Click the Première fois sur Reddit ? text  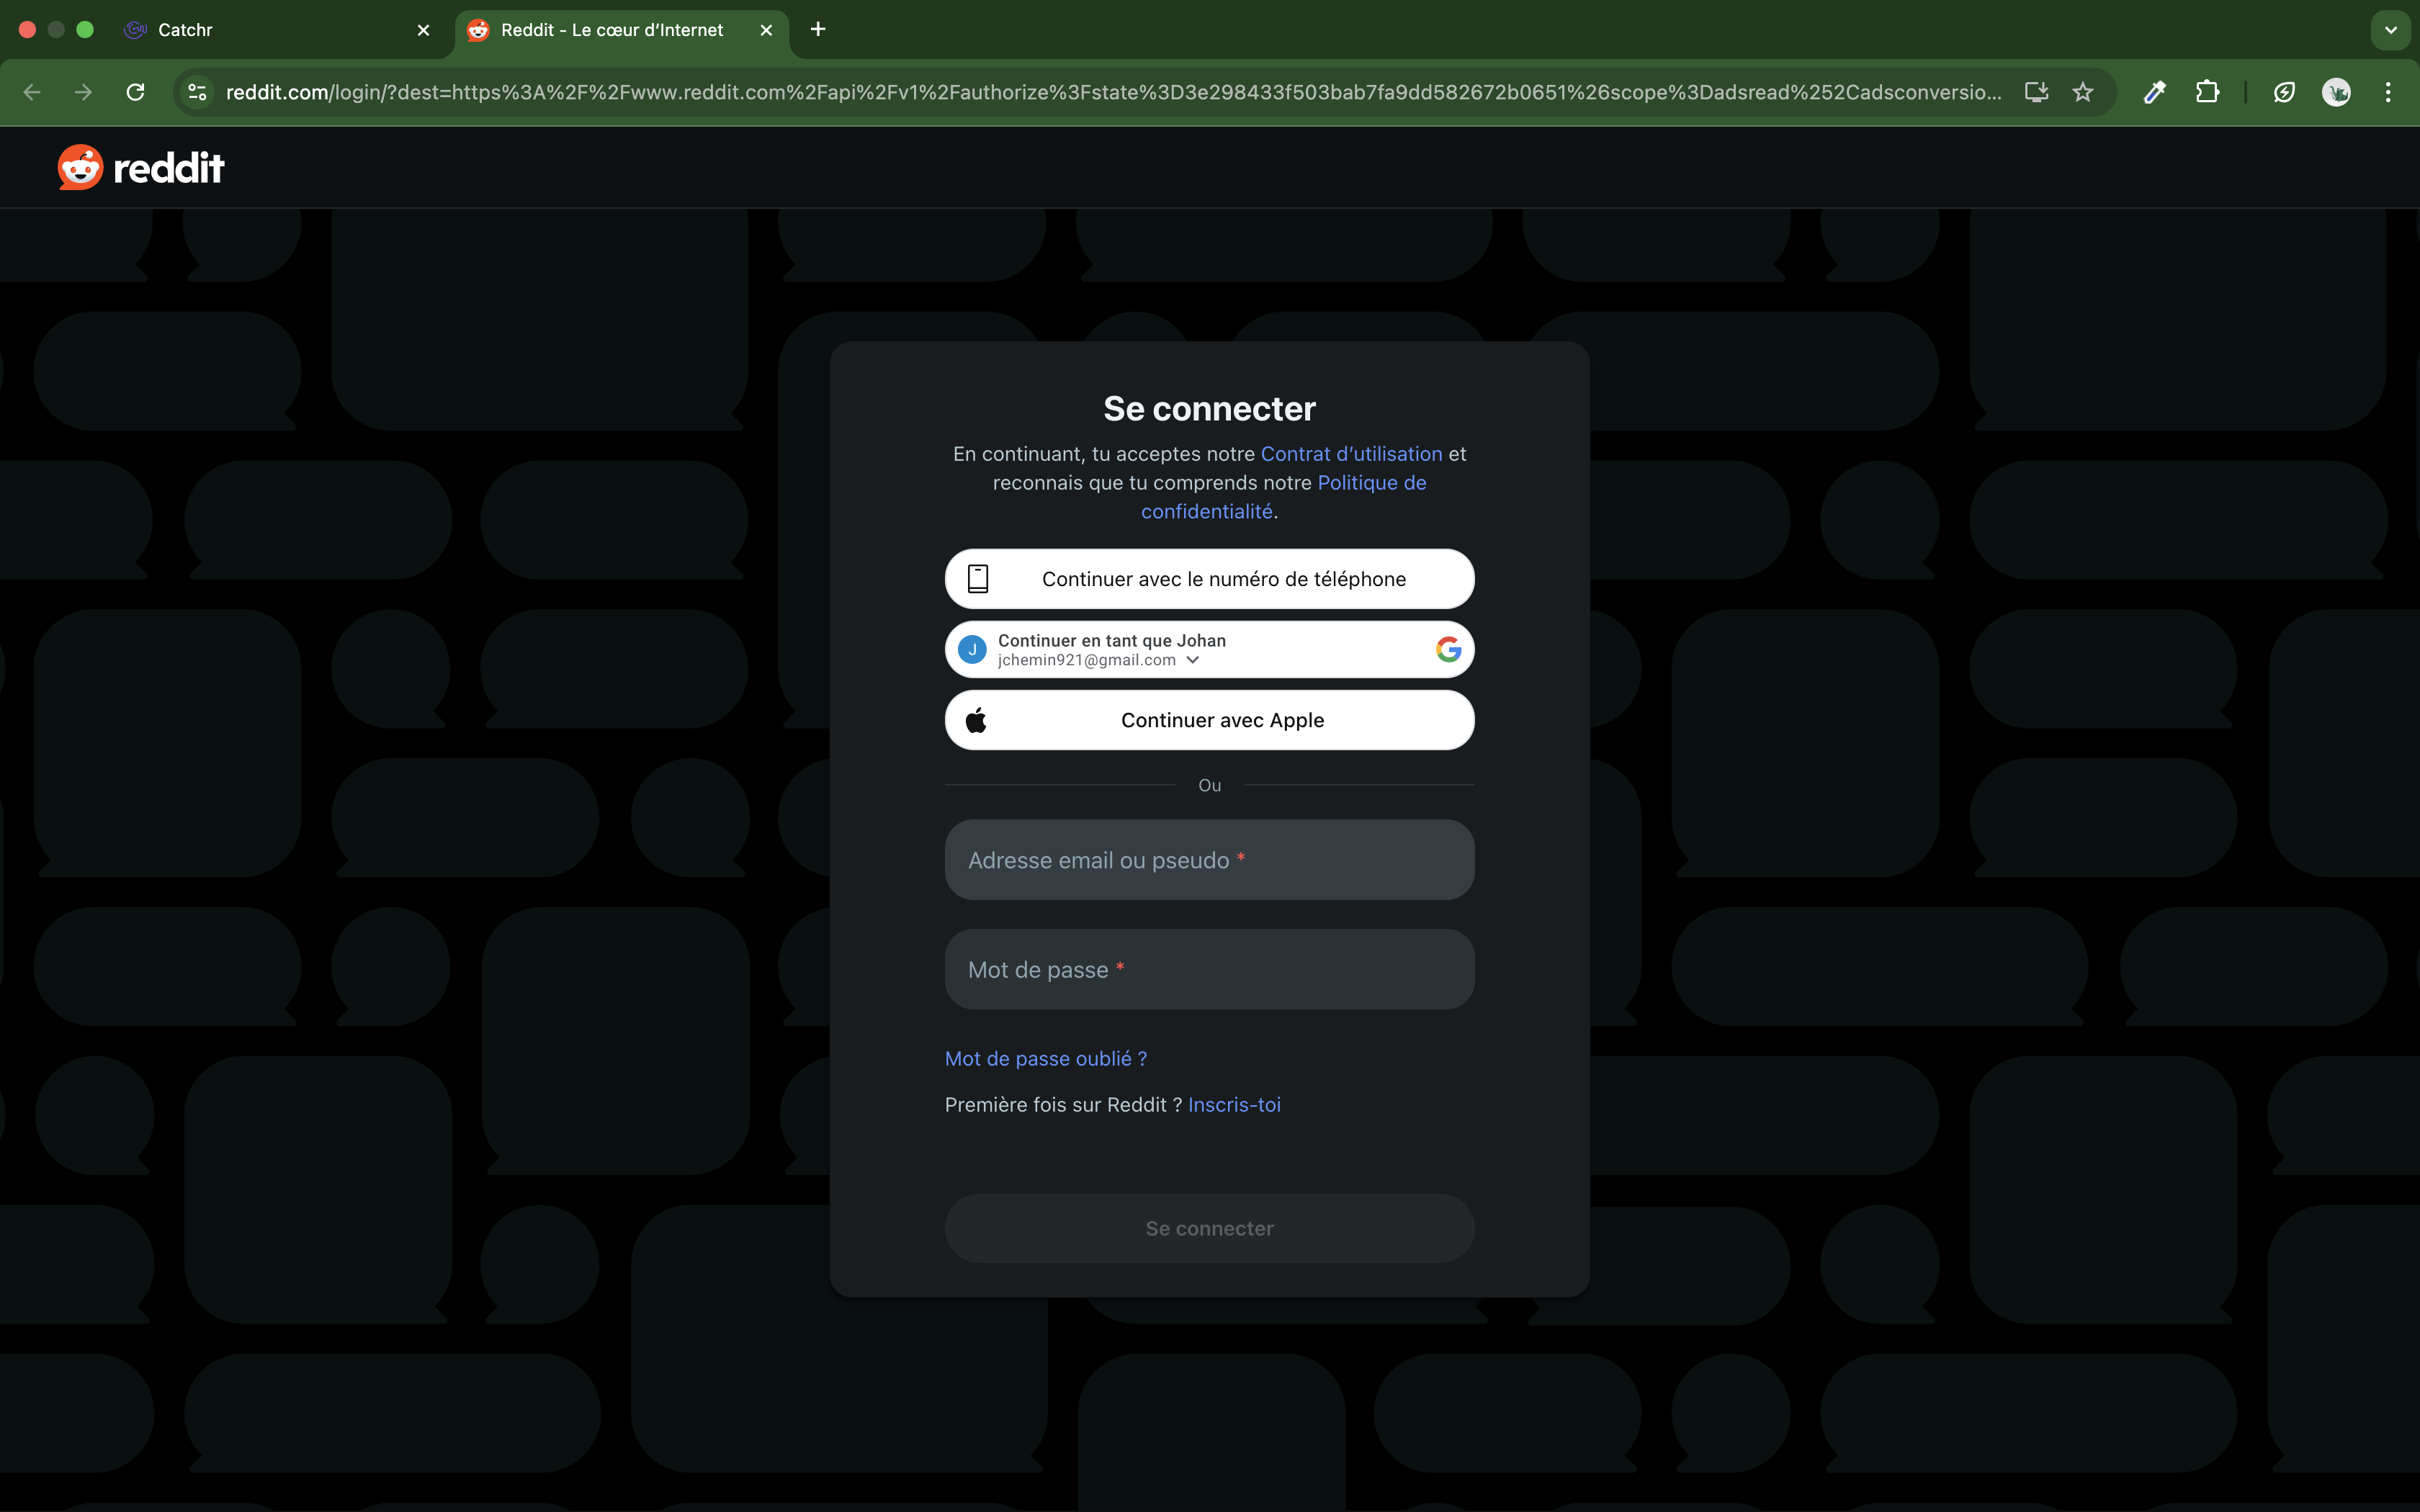[x=1064, y=1104]
